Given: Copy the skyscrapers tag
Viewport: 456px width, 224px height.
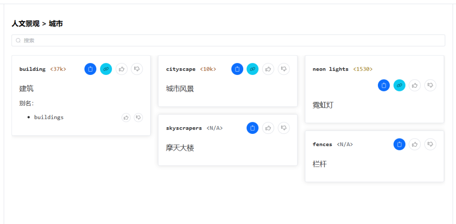Looking at the screenshot, I should [x=252, y=128].
